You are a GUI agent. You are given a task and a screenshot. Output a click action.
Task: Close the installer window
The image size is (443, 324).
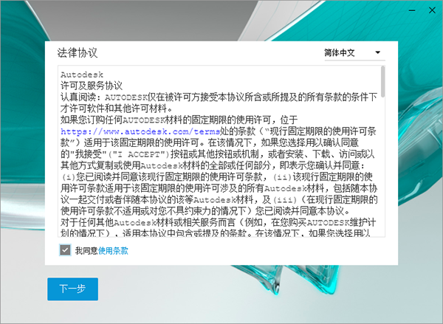(x=432, y=10)
